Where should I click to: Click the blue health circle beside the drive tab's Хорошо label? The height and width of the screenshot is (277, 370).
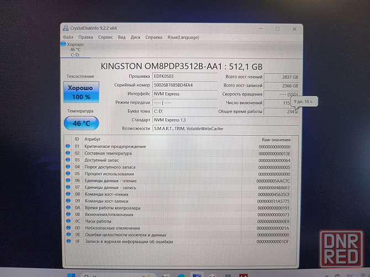(64, 44)
